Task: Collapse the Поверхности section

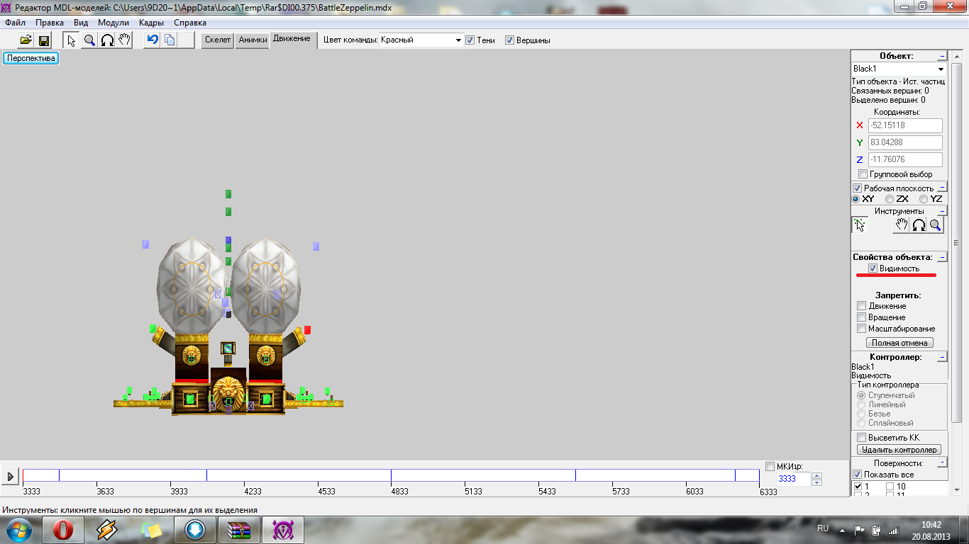Action: 942,463
